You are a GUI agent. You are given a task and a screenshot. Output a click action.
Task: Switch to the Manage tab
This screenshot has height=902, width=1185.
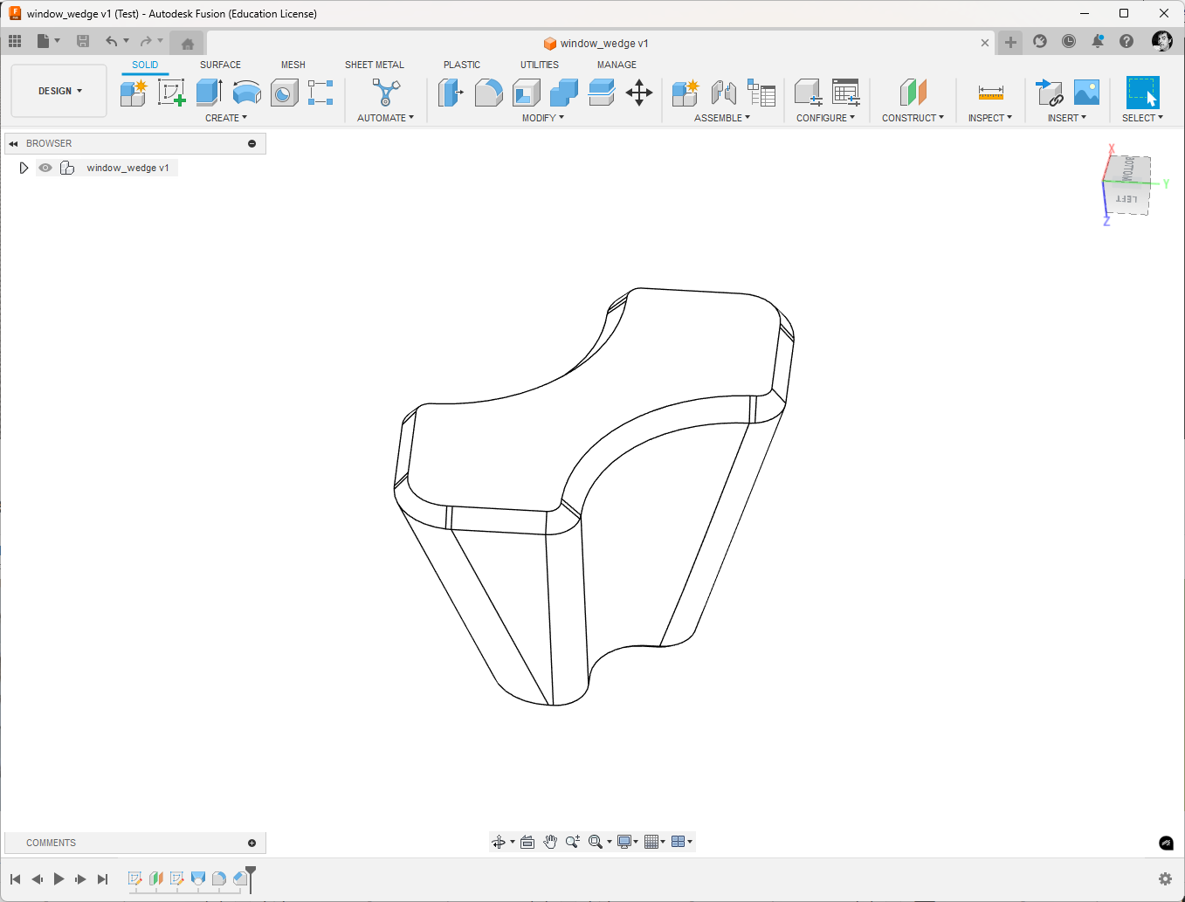(x=617, y=65)
